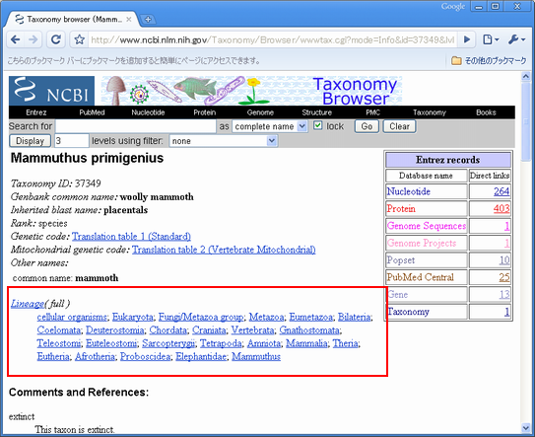This screenshot has width=535, height=437.
Task: Open the Eukaryota lineage link
Action: tap(133, 317)
